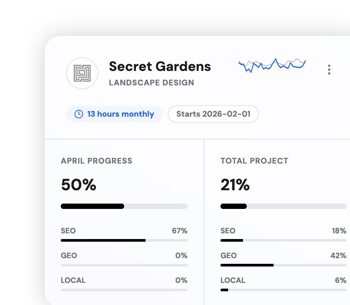Click the 6% LOCAL value
The image size is (350, 305).
[x=340, y=280]
